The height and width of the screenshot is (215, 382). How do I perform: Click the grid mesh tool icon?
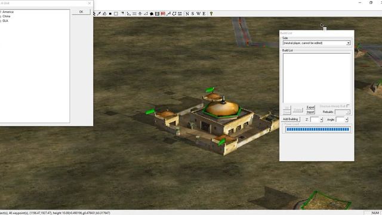(x=134, y=14)
